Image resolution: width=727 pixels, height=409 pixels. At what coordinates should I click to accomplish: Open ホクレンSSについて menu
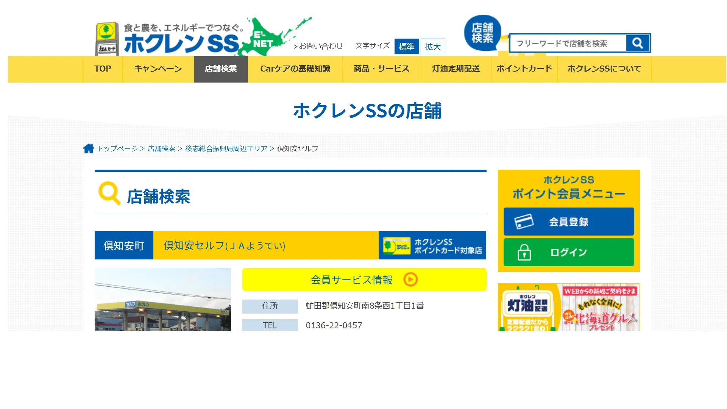pyautogui.click(x=604, y=69)
